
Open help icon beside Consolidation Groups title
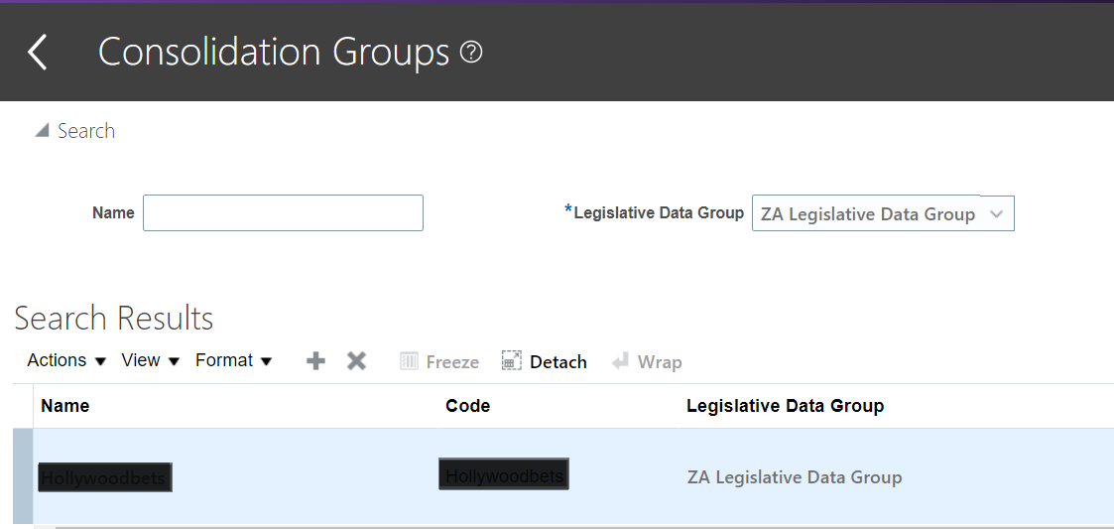point(471,52)
